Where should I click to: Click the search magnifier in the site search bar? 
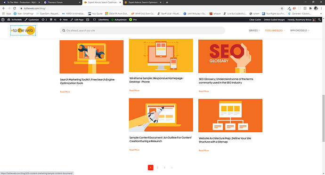click(x=64, y=30)
